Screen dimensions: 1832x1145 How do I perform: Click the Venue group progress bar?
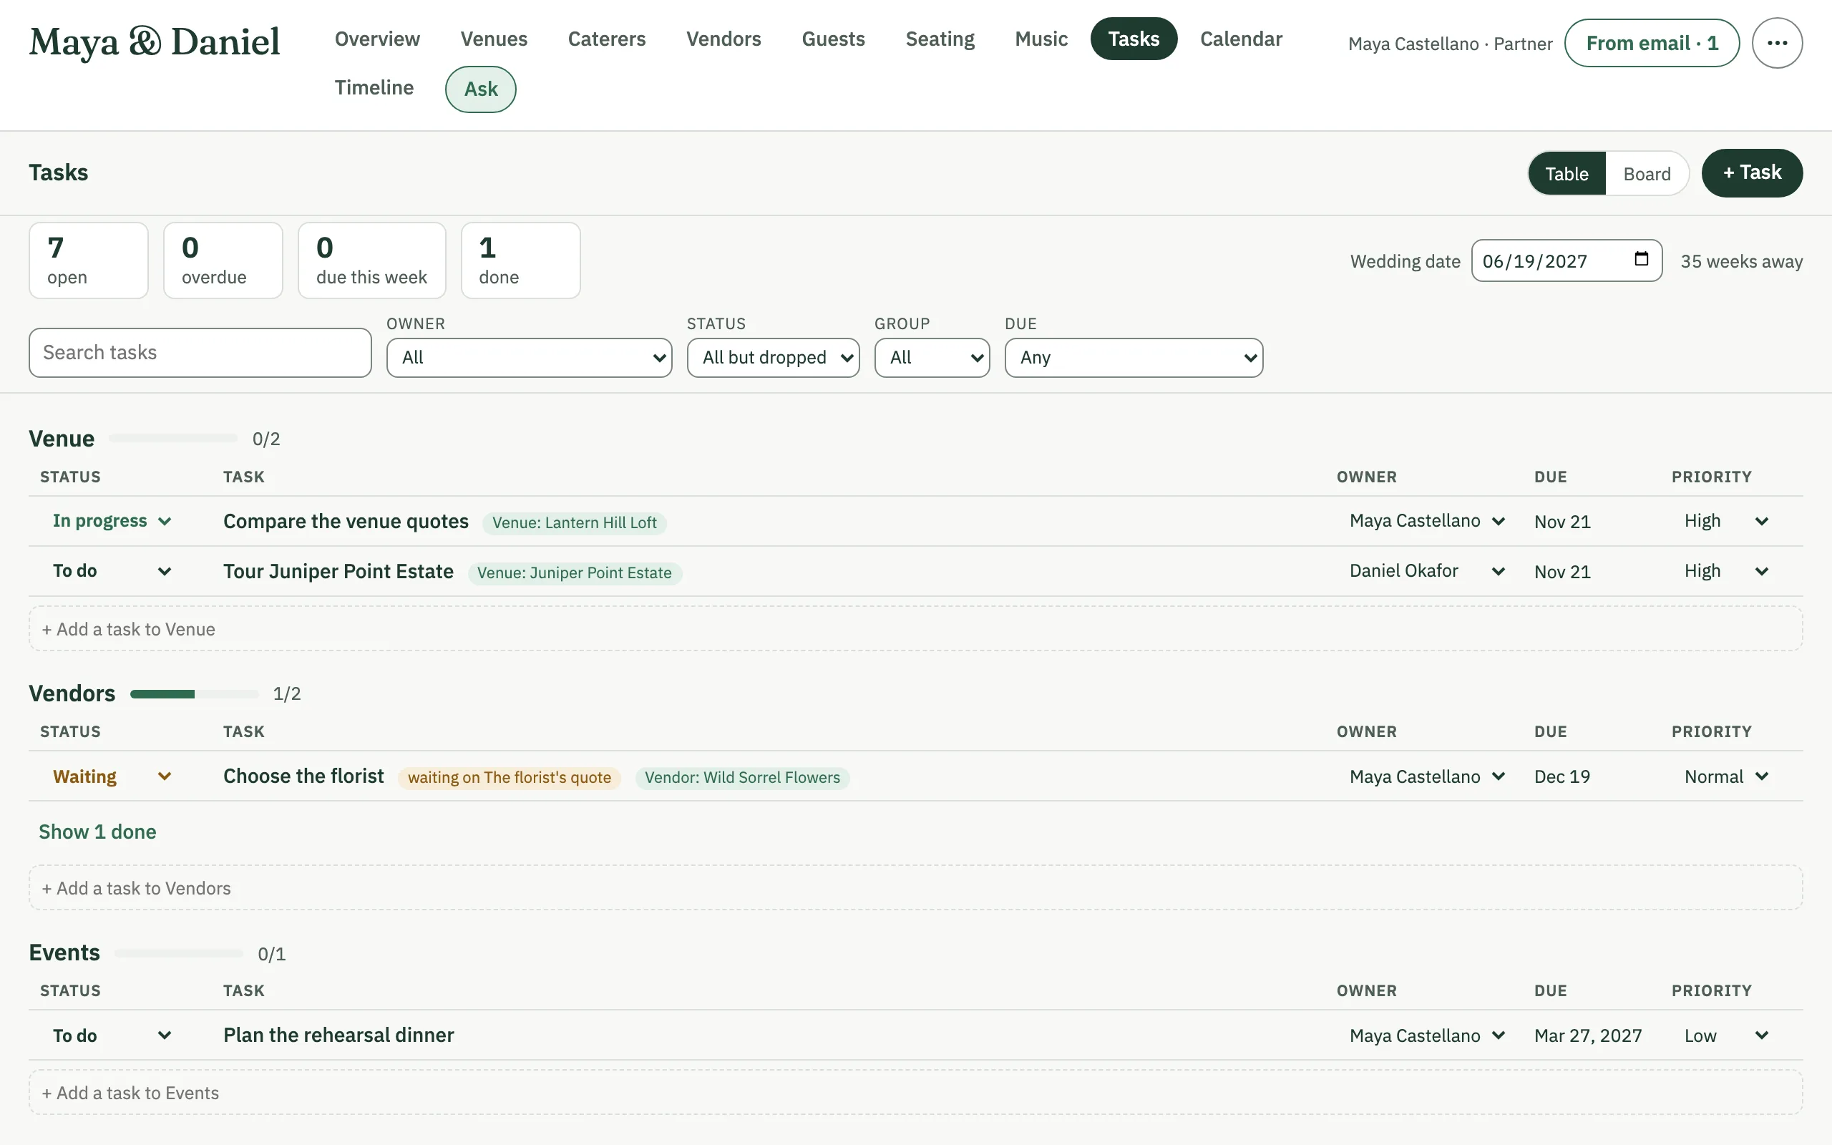(173, 439)
